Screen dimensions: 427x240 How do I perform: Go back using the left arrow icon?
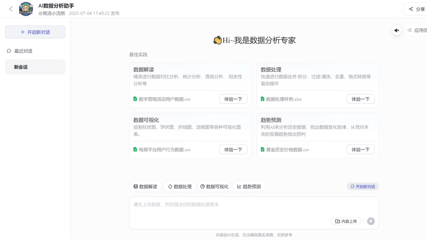point(11,9)
